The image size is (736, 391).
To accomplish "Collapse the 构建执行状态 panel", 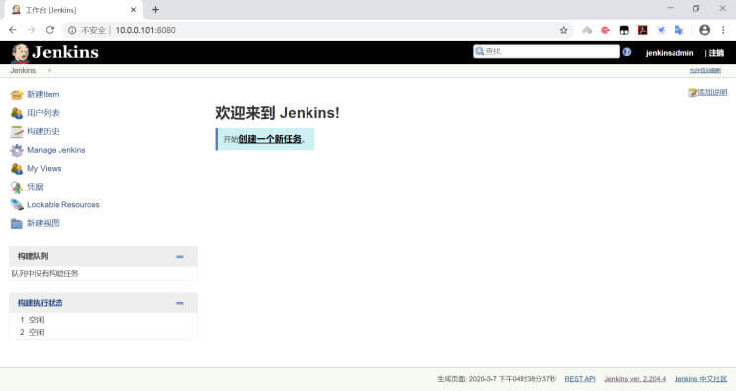I will [x=180, y=303].
